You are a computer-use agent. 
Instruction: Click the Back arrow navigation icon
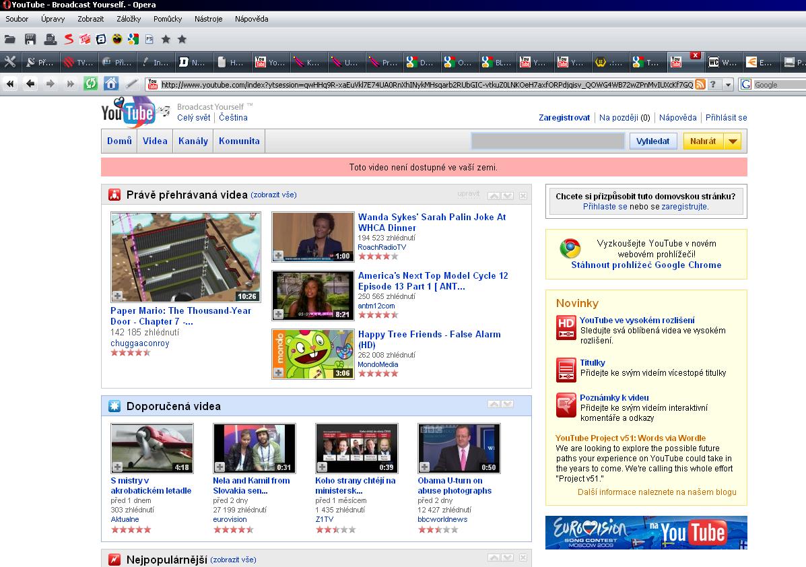pyautogui.click(x=30, y=84)
